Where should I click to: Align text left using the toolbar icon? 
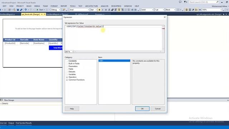pyautogui.click(x=116, y=10)
